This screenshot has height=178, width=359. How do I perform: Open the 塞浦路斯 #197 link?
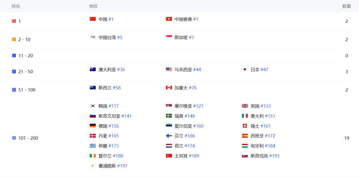(x=113, y=166)
